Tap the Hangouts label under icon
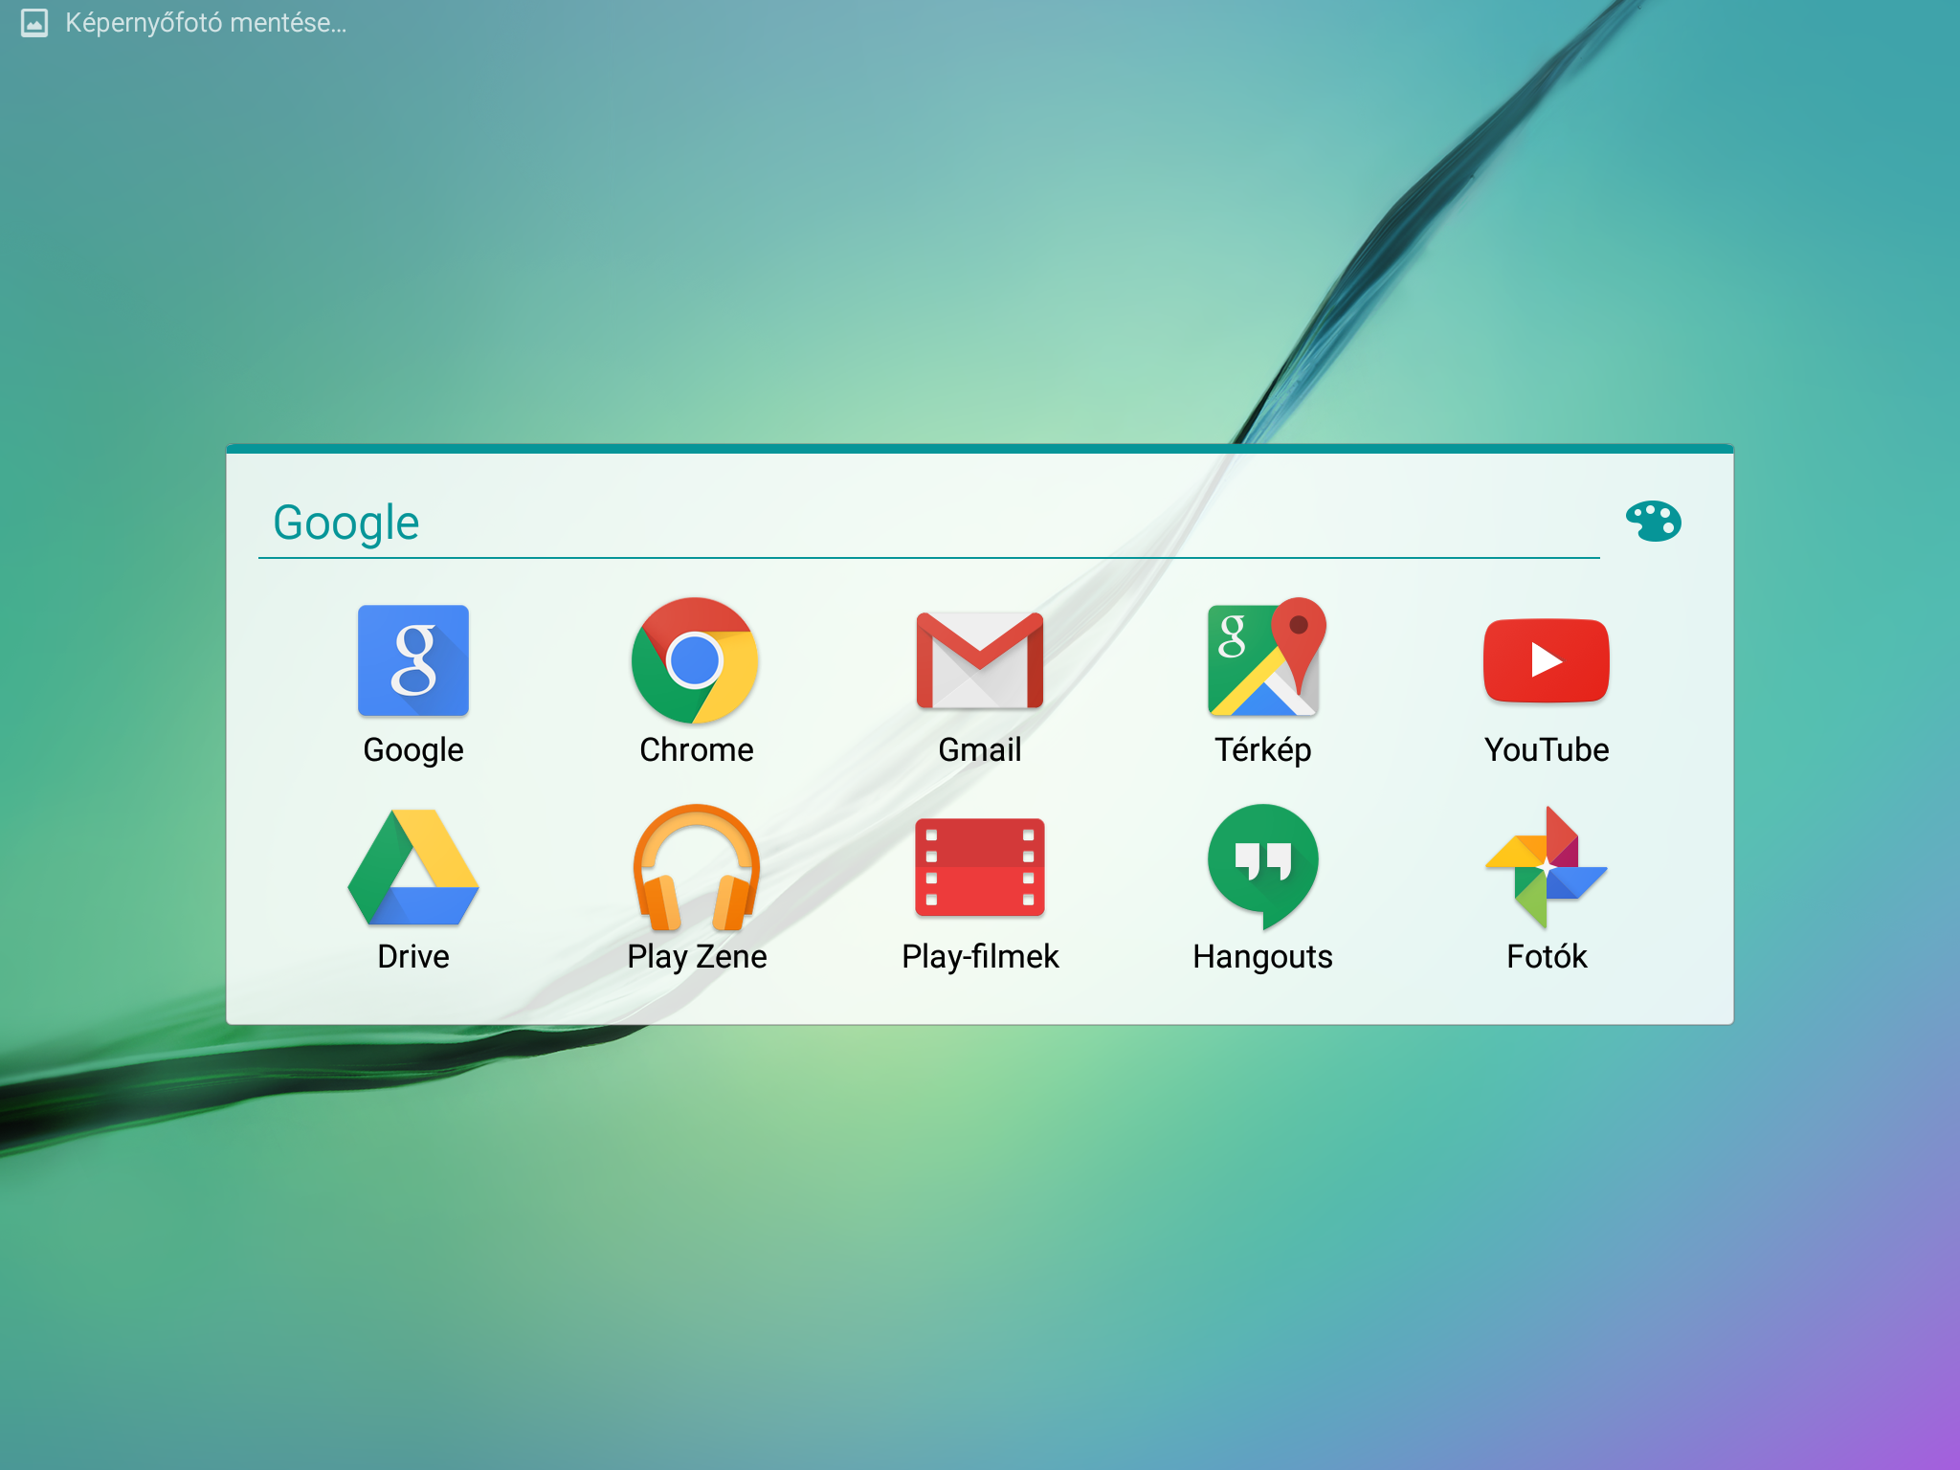 coord(1262,956)
